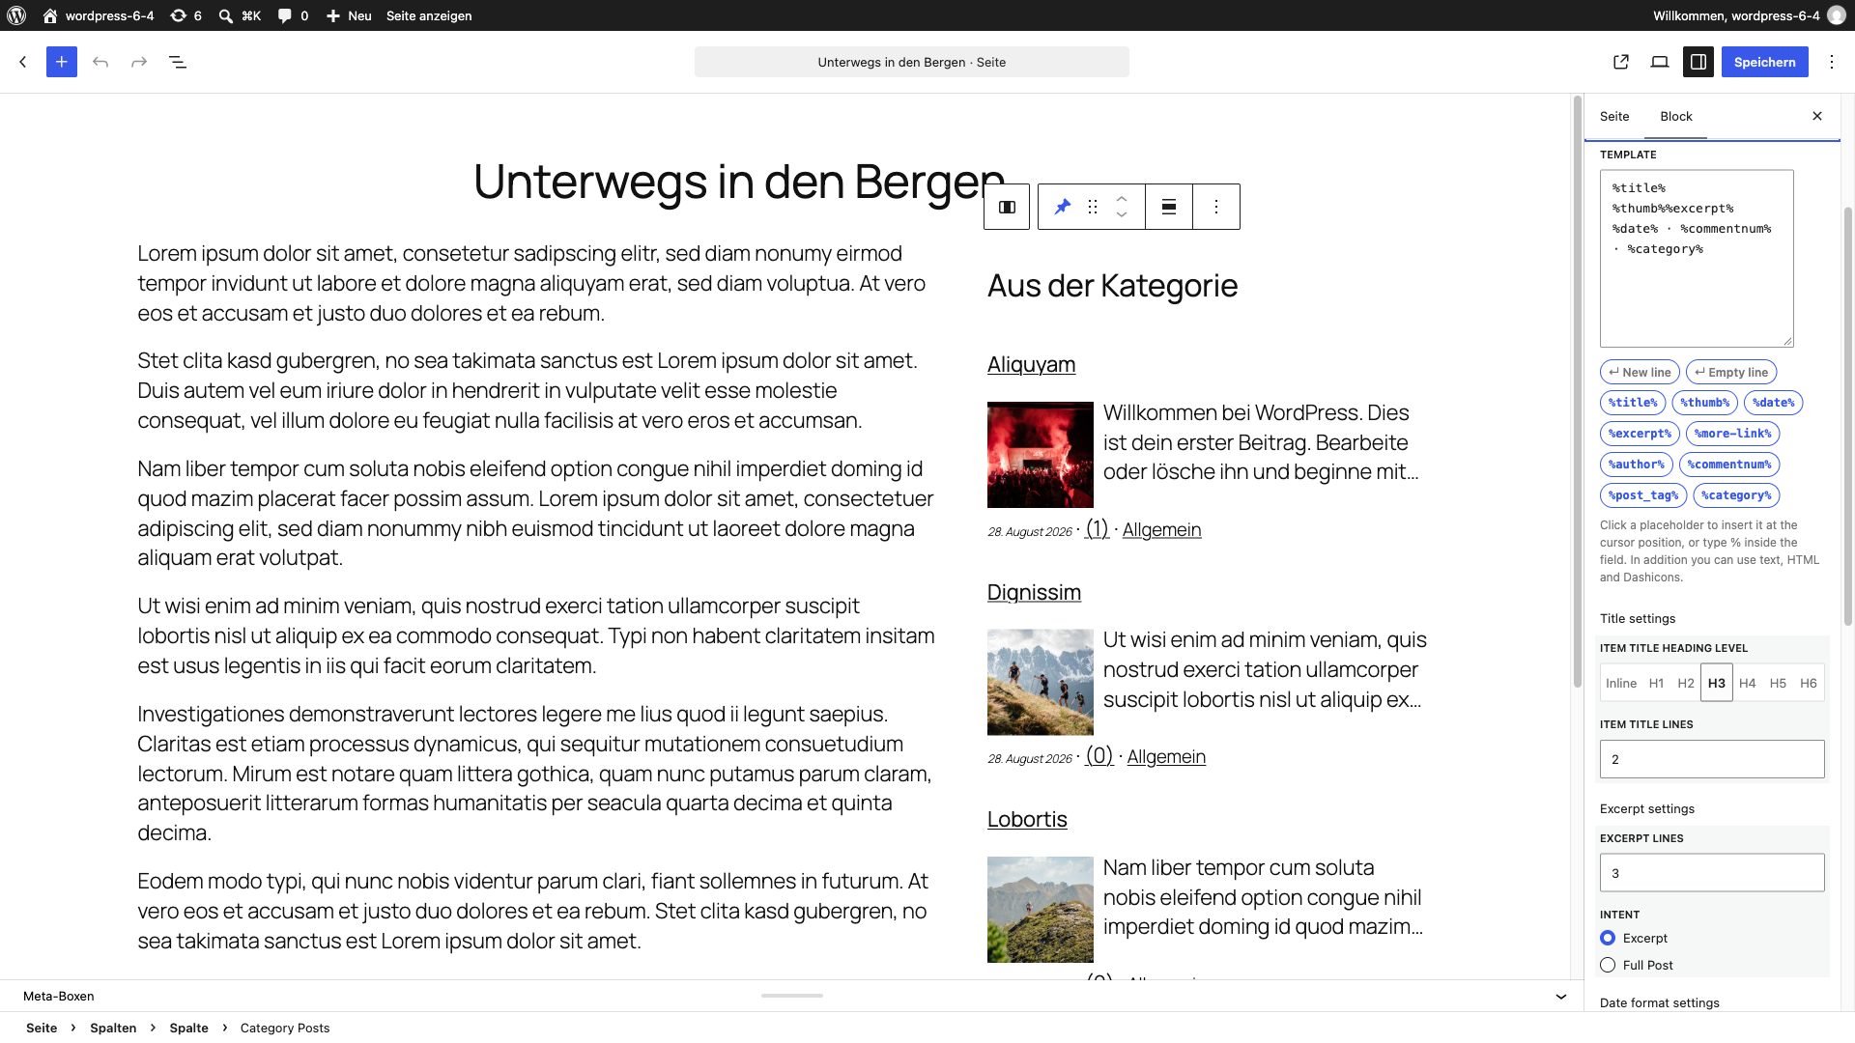Insert the %more-link% placeholder
1855x1043 pixels.
click(1733, 434)
